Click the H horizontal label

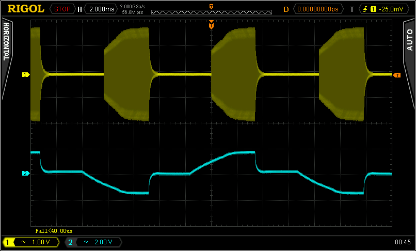pos(79,9)
